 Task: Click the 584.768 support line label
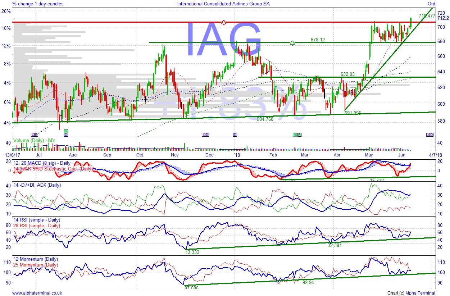point(265,119)
